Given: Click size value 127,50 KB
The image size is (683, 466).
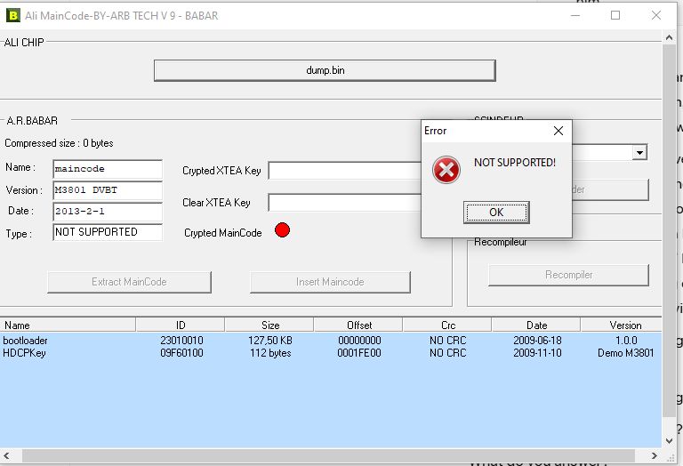Looking at the screenshot, I should click(x=270, y=340).
